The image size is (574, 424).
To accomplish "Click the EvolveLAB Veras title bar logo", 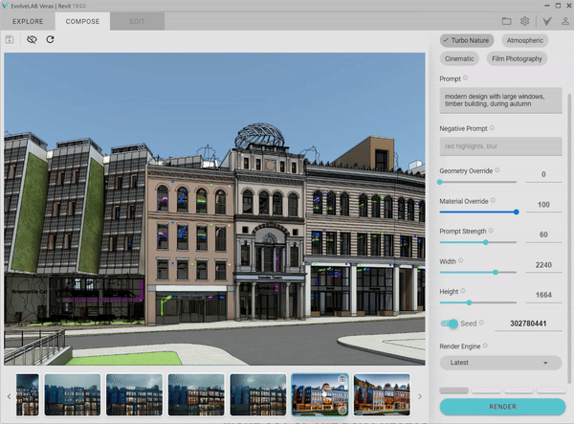I will pos(5,6).
